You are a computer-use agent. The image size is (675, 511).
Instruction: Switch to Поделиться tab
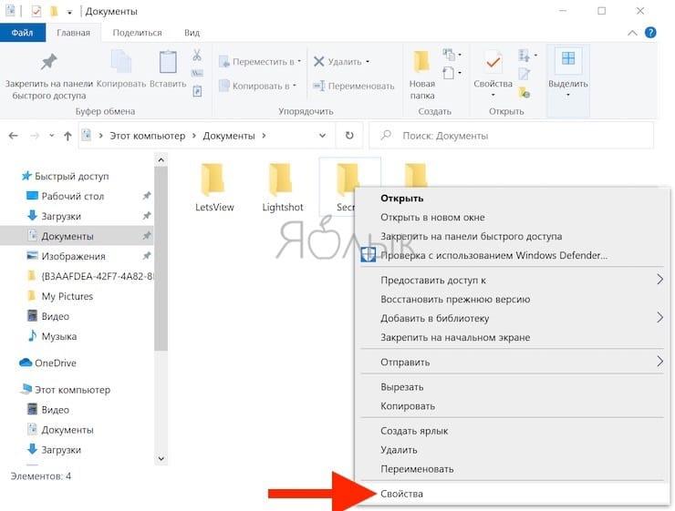coord(138,33)
